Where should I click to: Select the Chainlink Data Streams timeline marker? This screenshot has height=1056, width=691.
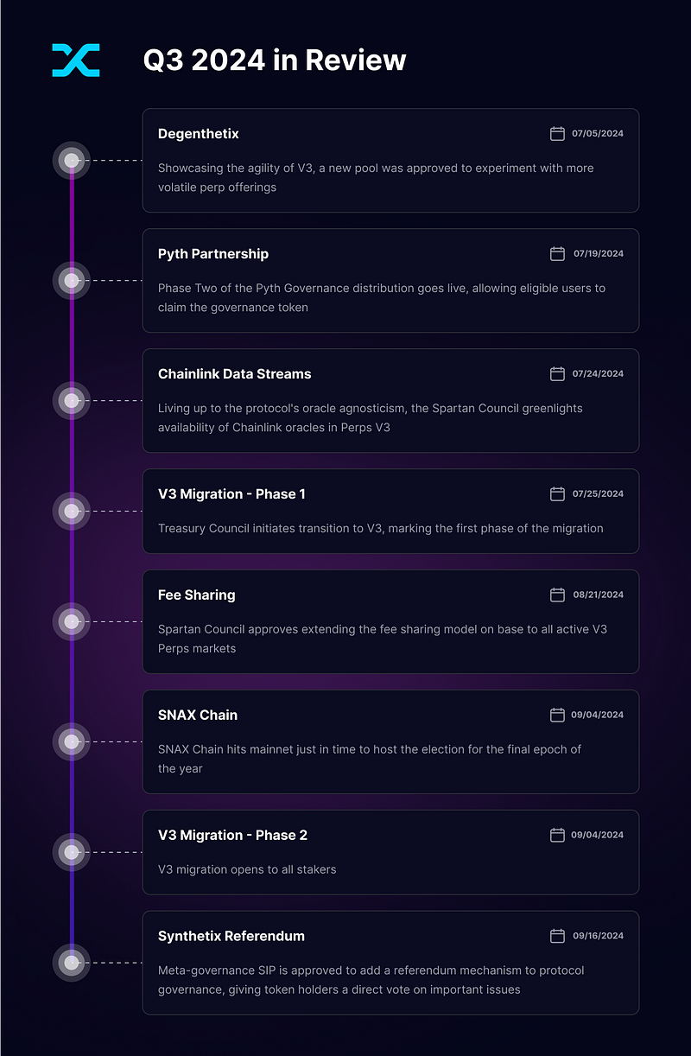72,400
